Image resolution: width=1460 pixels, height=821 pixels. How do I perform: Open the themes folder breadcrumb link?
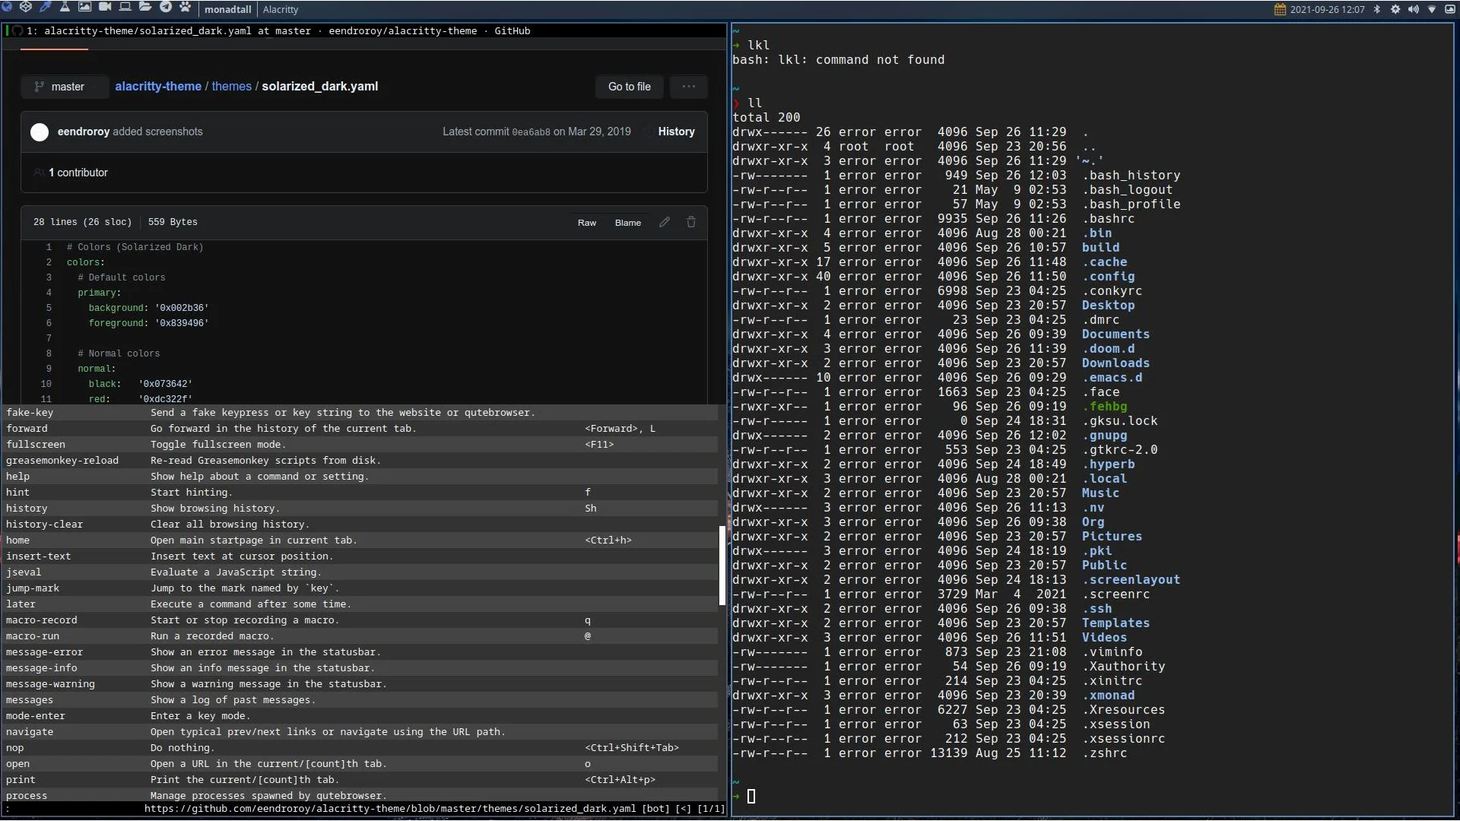tap(232, 87)
